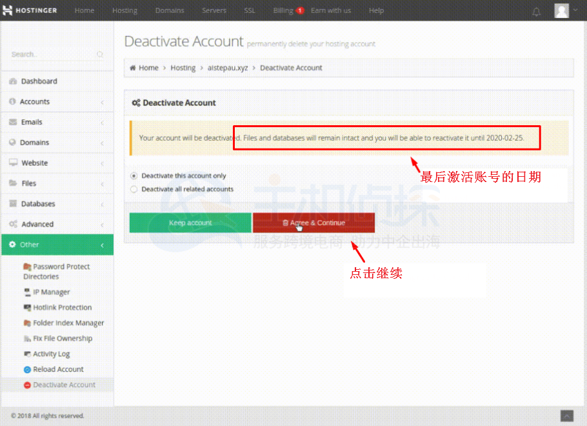Open aistepau.xyz from the breadcrumb

pos(228,68)
